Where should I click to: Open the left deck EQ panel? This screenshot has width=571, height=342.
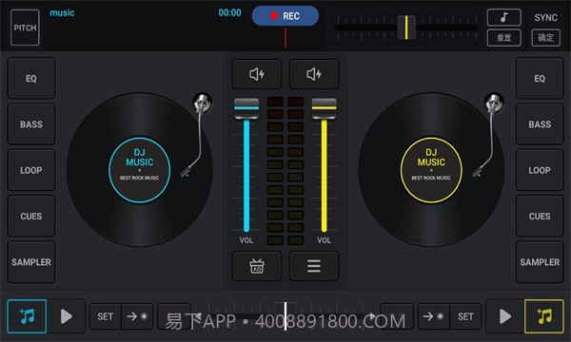(31, 78)
